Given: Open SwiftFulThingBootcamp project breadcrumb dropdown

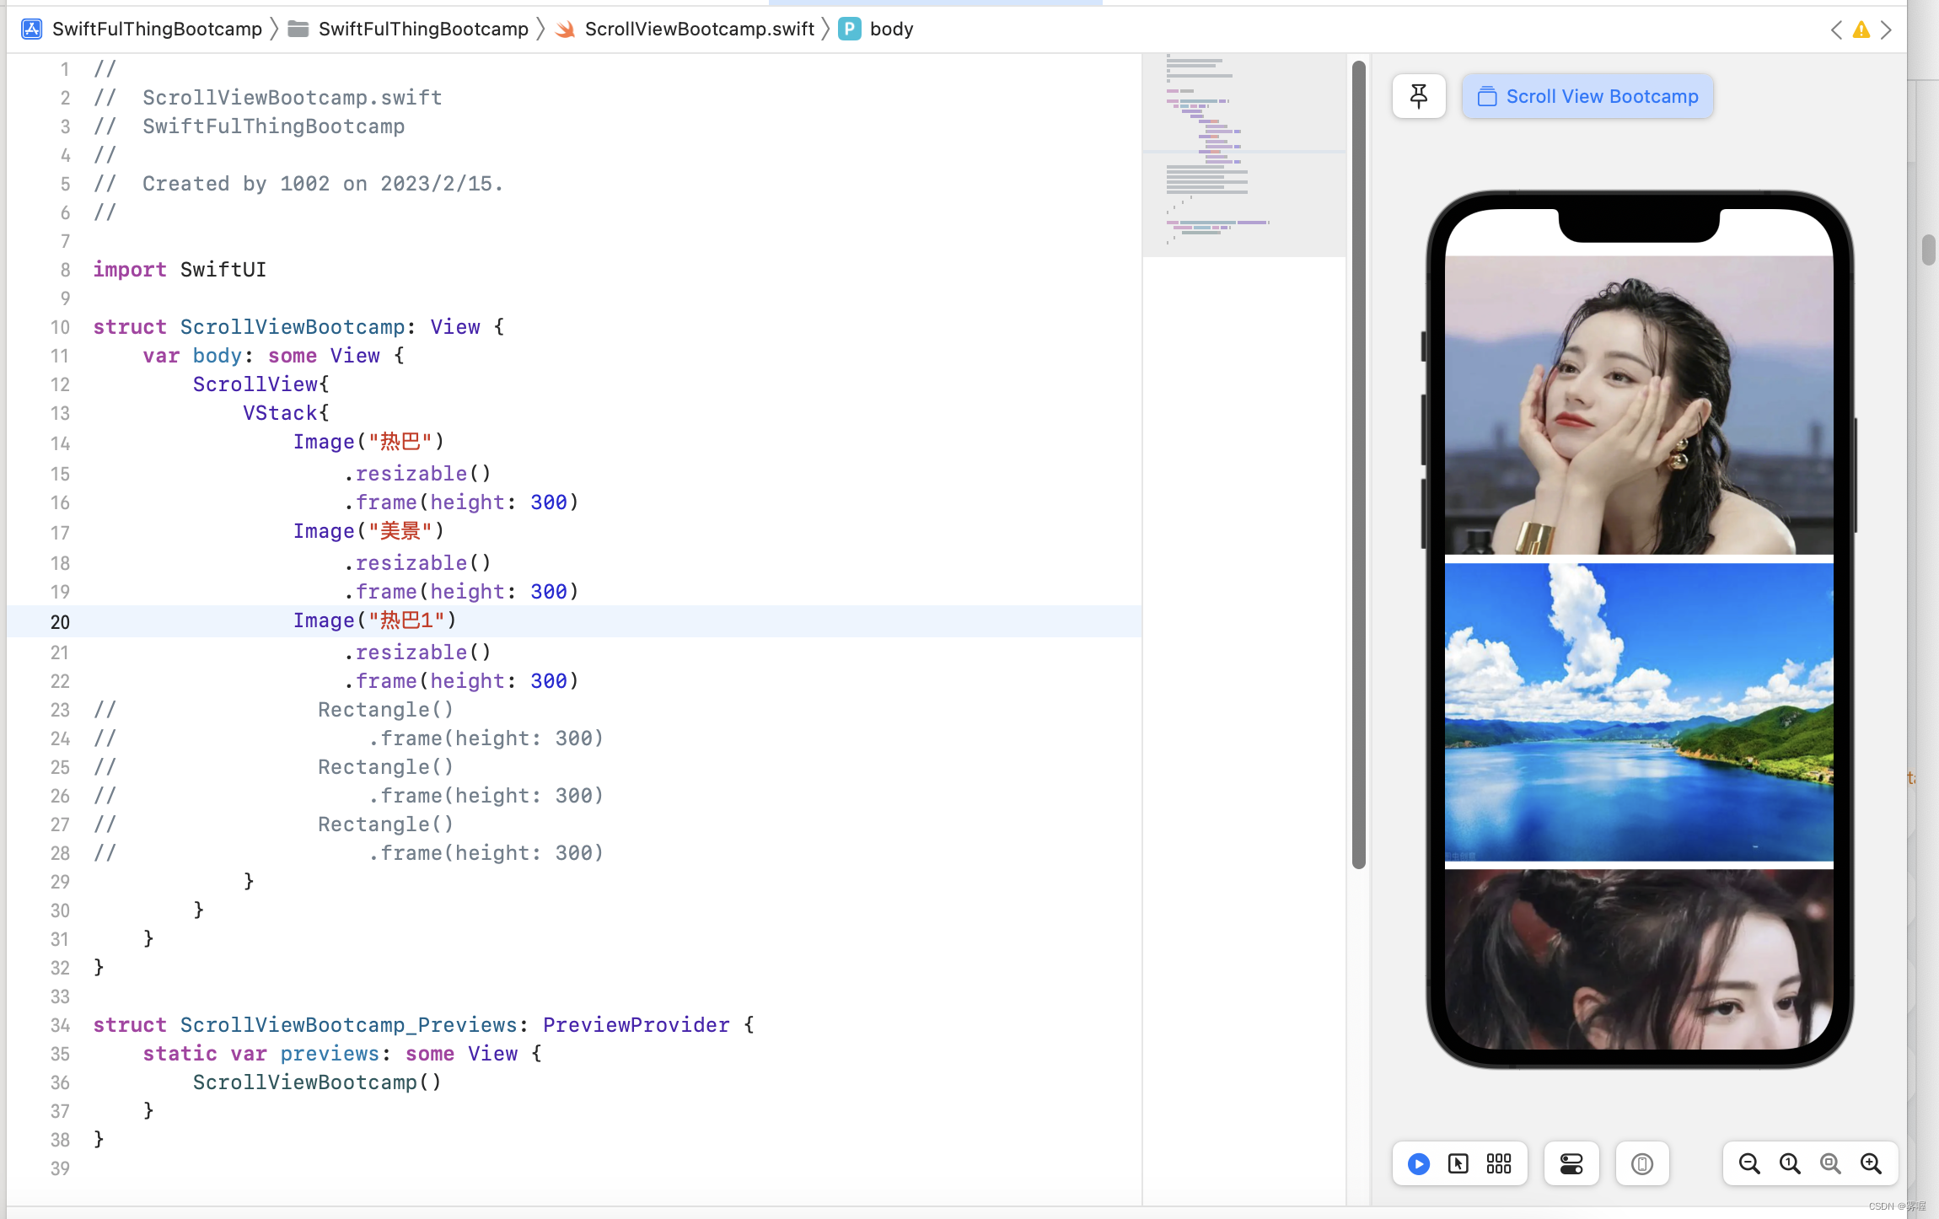Looking at the screenshot, I should click(x=157, y=30).
